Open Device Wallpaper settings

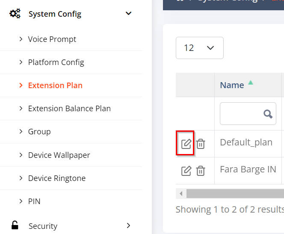point(59,155)
